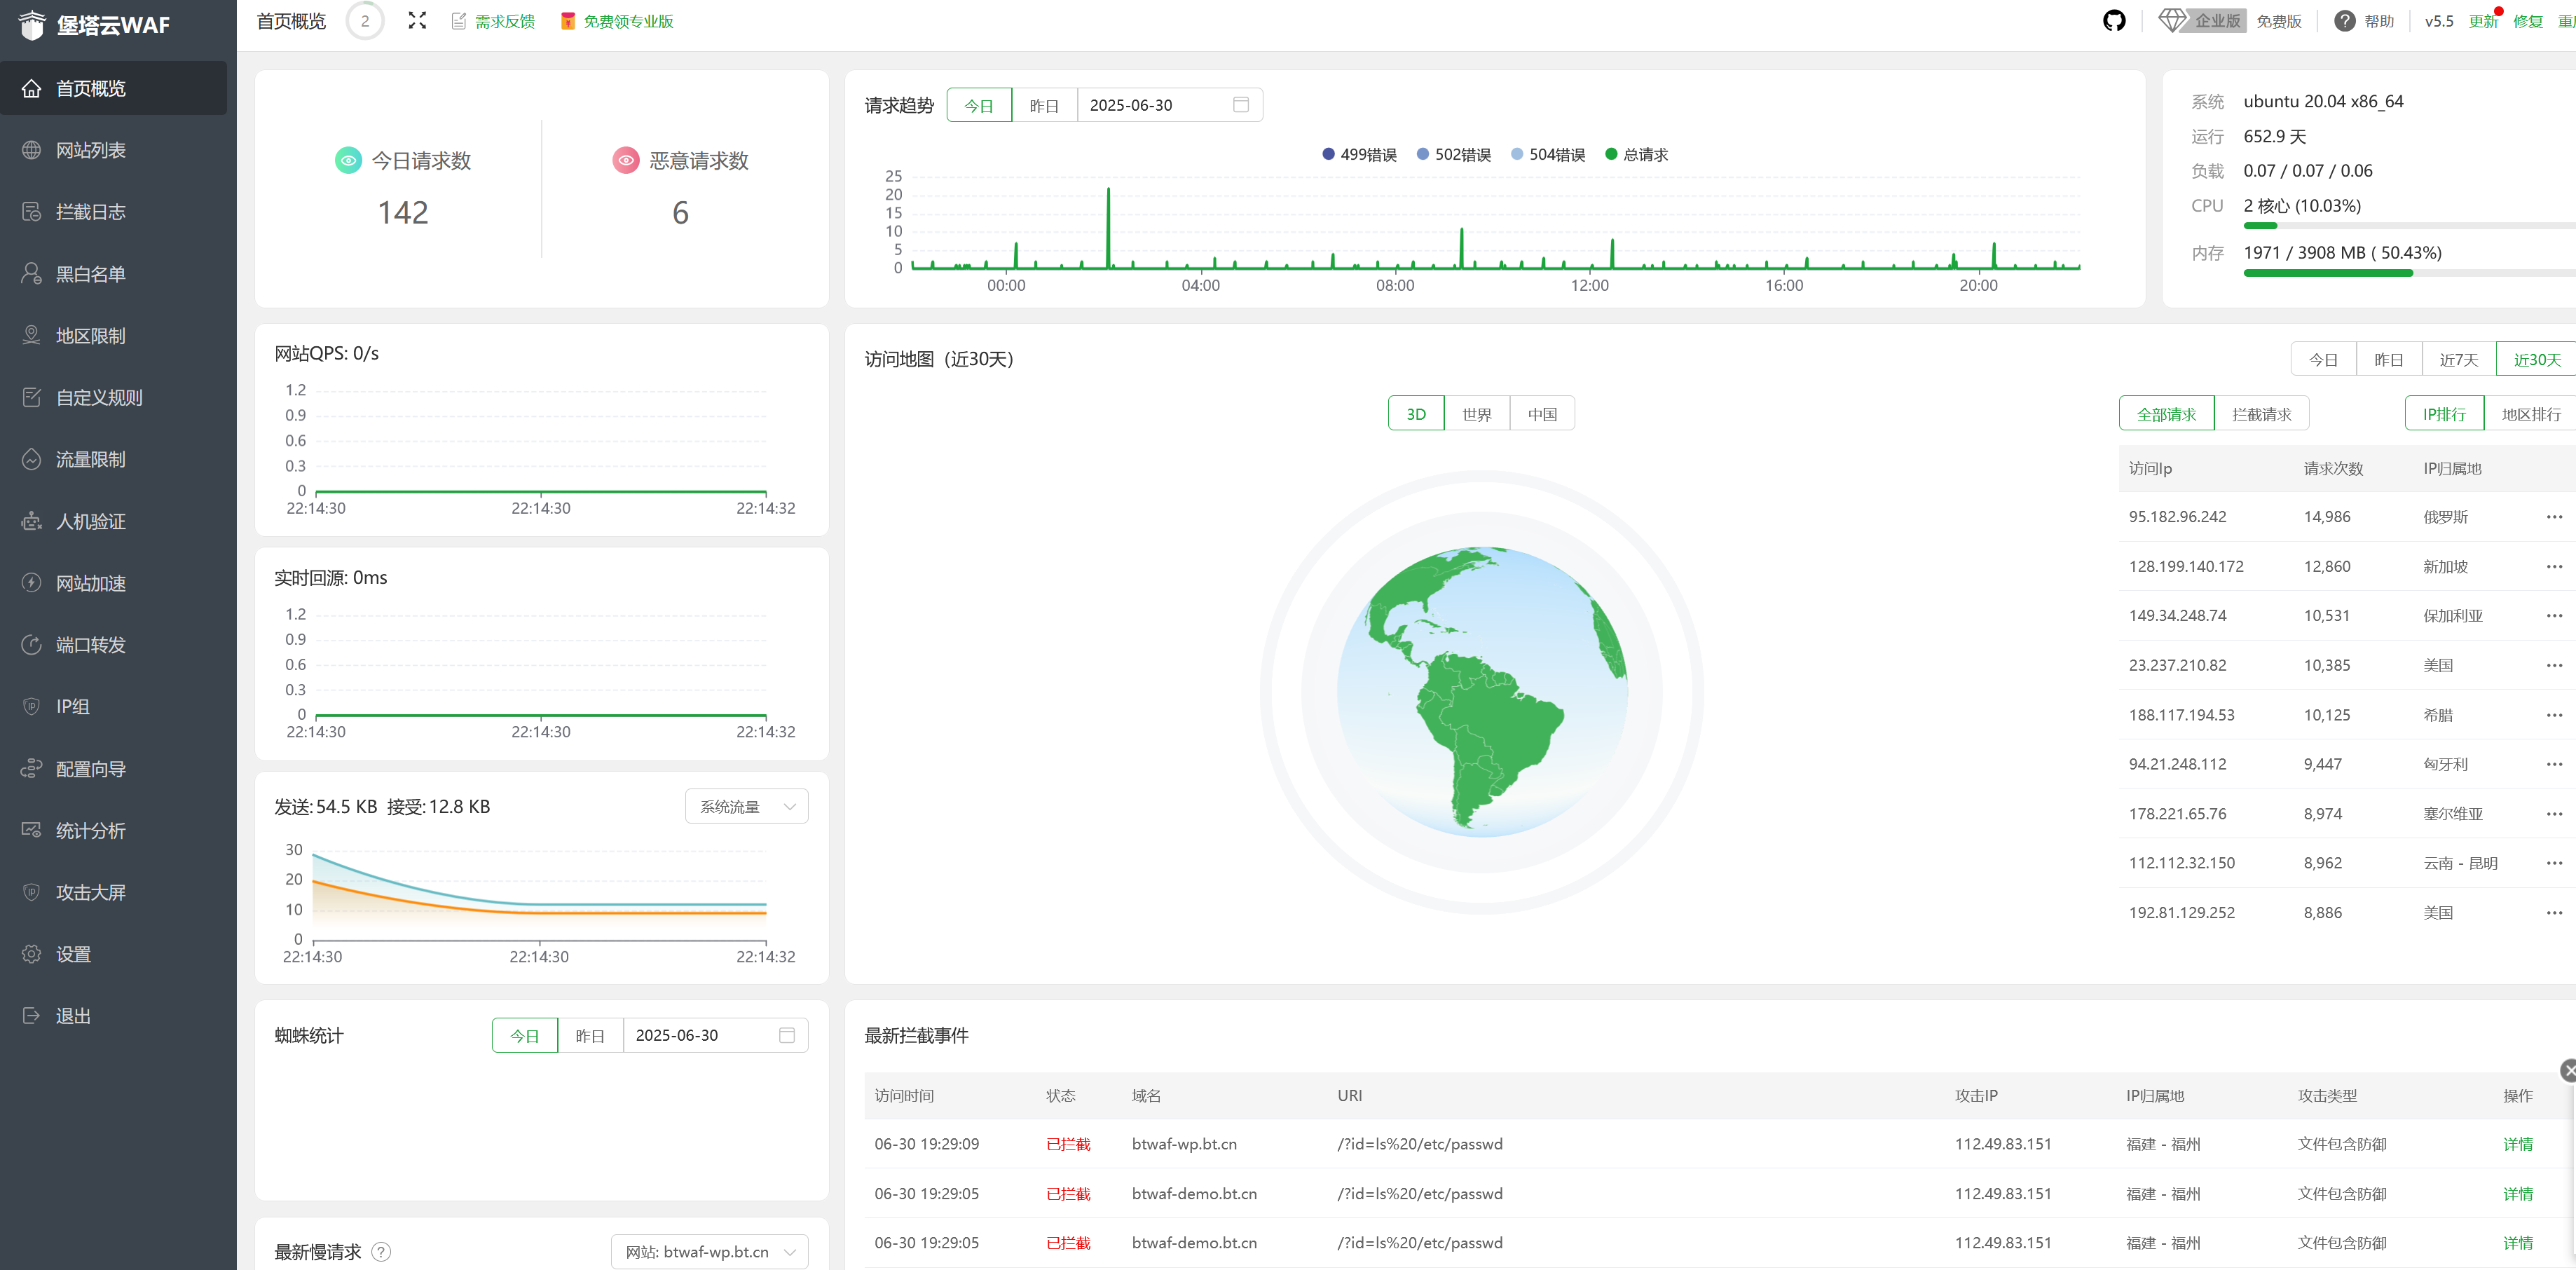Screen dimensions: 2576x1270
Task: Select 昨日 in 请求趋势 panel
Action: [x=1044, y=105]
